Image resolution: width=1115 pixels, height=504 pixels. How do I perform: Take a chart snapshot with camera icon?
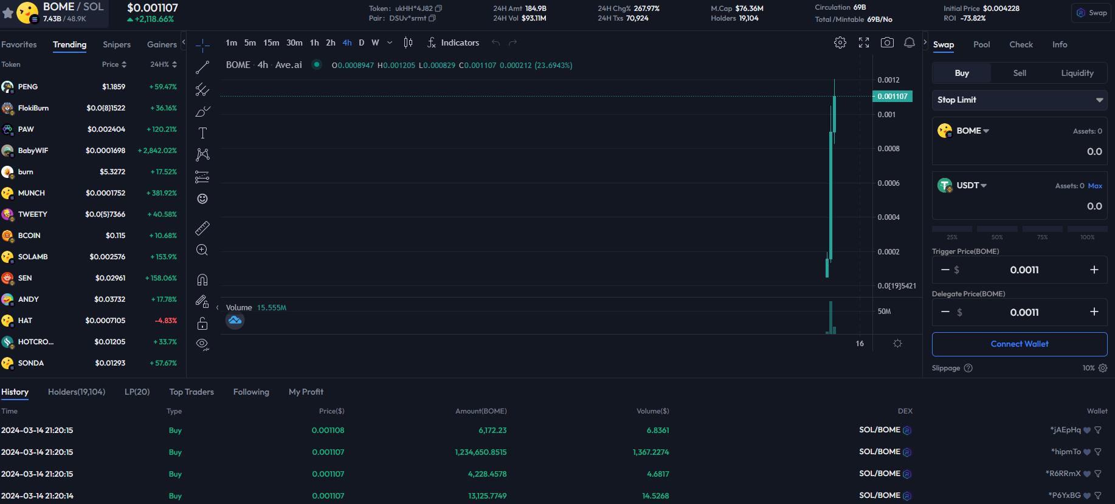[x=887, y=43]
